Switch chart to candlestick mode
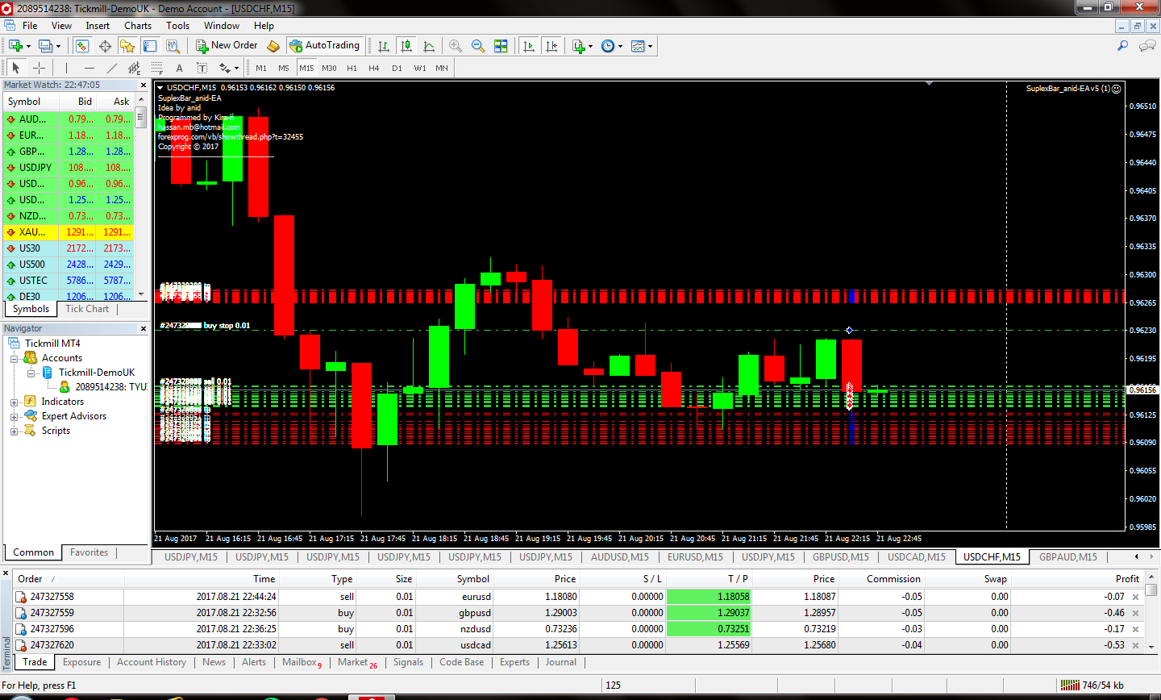The height and width of the screenshot is (700, 1161). tap(406, 46)
